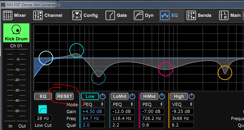244x130 pixels.
Task: Click the Dyn compressor curve icon
Action: tap(138, 16)
